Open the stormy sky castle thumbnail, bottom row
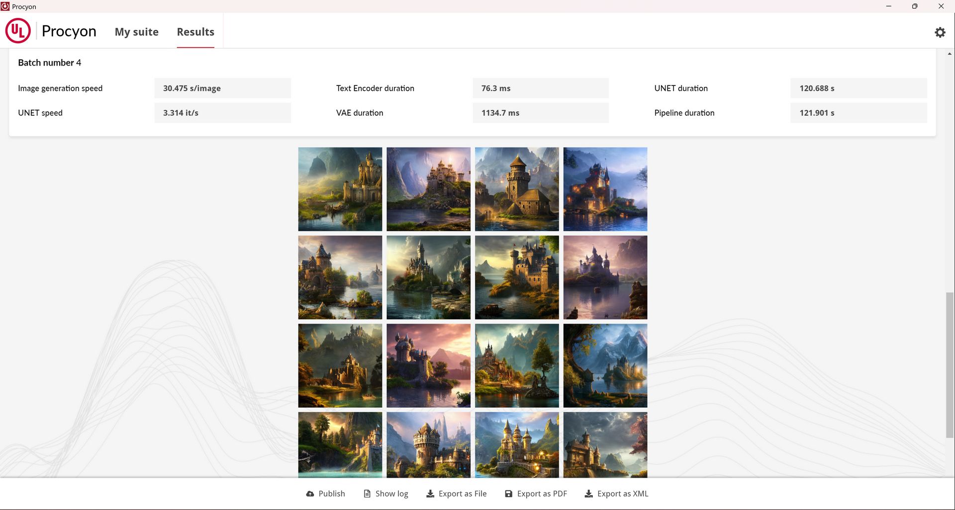This screenshot has width=955, height=510. (605, 445)
